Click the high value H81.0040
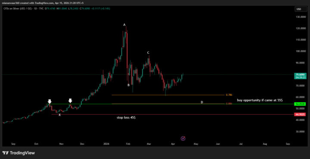The width and height of the screenshot is (310, 159). 62,9
